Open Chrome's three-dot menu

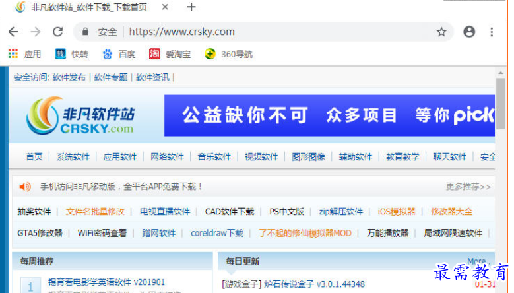[492, 32]
